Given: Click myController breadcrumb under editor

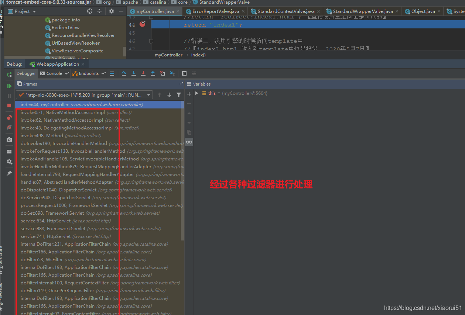Looking at the screenshot, I should point(168,55).
